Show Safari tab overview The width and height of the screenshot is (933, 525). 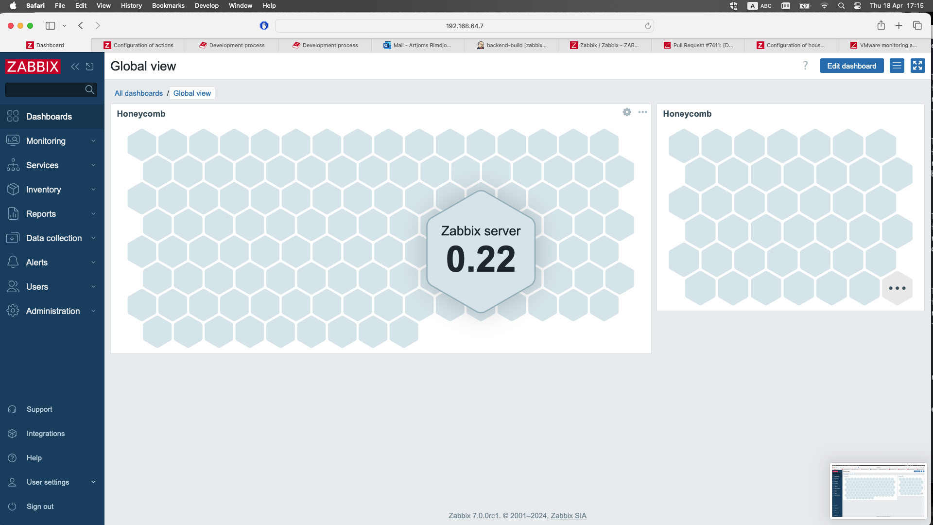(917, 26)
